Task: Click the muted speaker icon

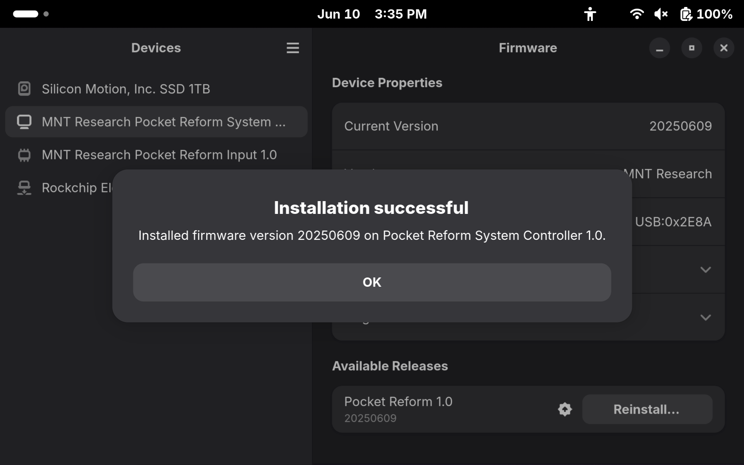Action: pyautogui.click(x=661, y=14)
